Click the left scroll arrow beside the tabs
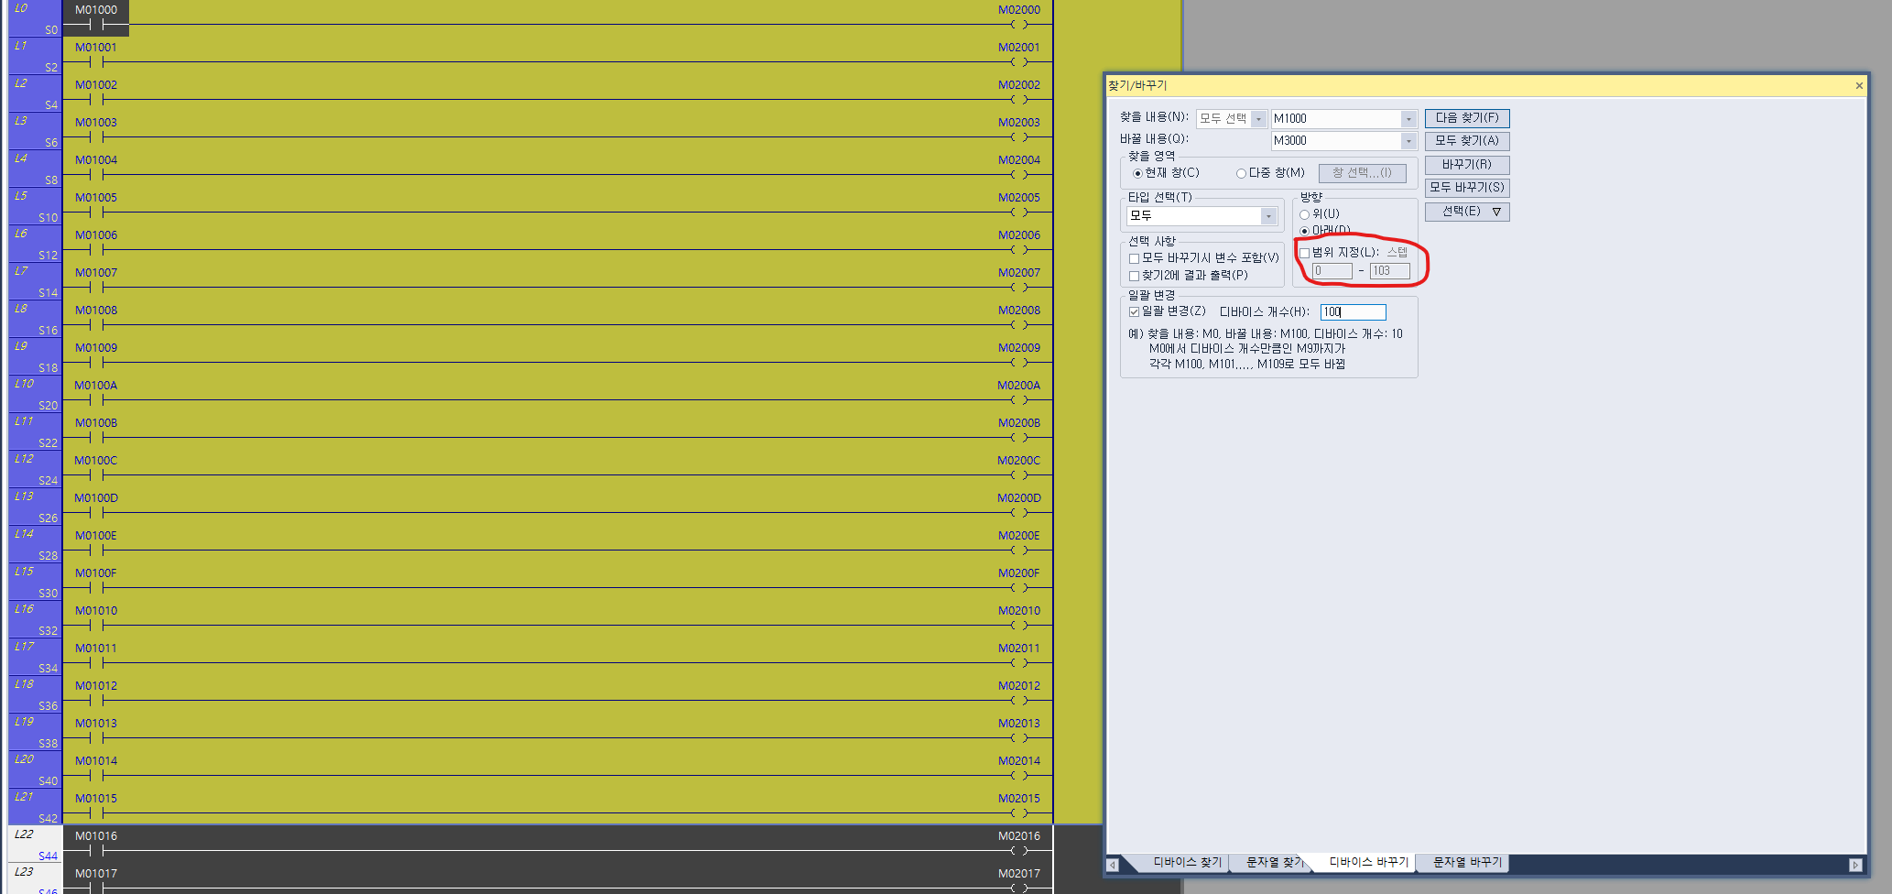1892x894 pixels. pos(1113,864)
